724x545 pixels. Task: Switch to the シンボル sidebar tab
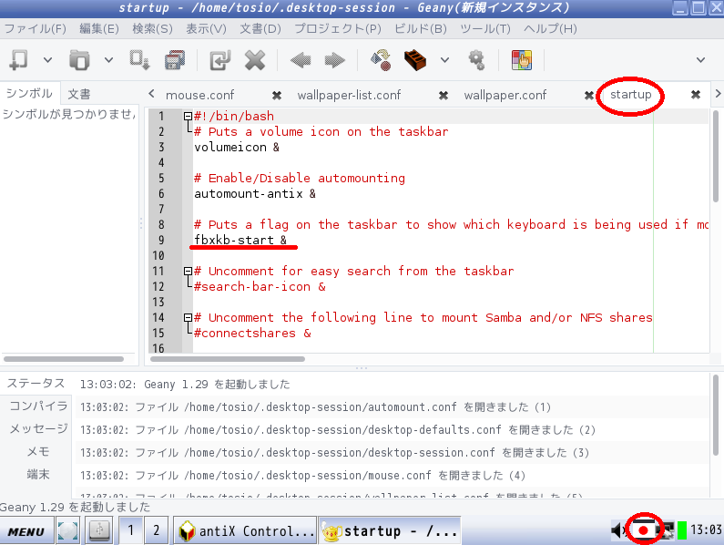pyautogui.click(x=29, y=93)
